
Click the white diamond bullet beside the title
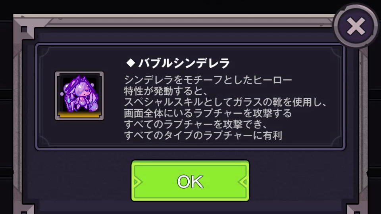click(x=131, y=63)
